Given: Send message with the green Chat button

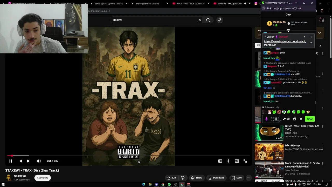Looking at the screenshot, I should 310,119.
